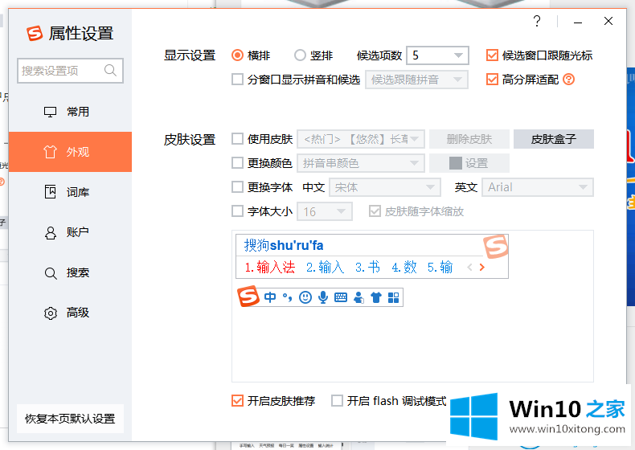Click the magnifier icon in the settings search box

pos(110,71)
